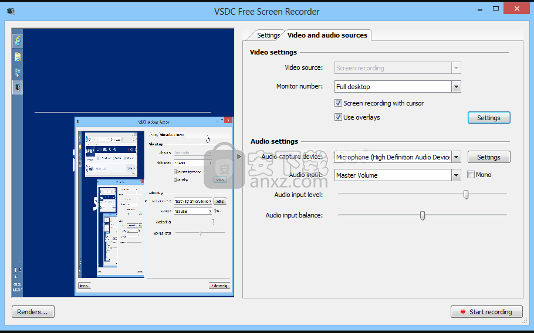
Task: Click the VSDC app icon in title bar
Action: click(x=11, y=11)
